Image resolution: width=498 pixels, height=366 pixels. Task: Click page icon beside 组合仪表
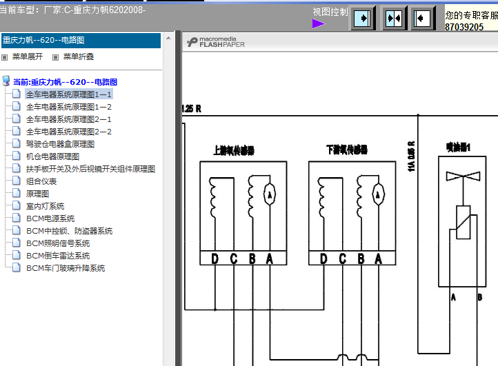tap(17, 181)
